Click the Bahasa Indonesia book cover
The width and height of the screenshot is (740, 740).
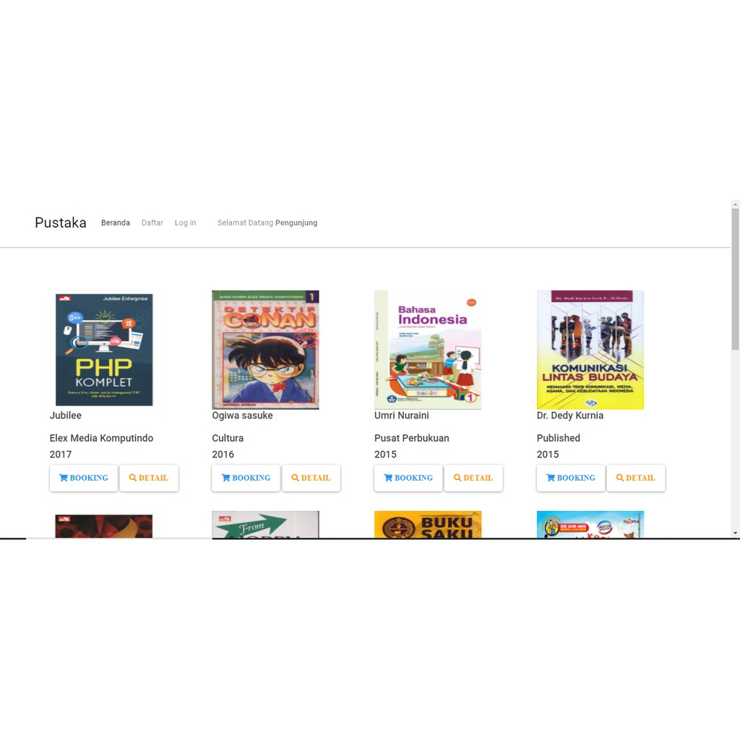(x=428, y=350)
